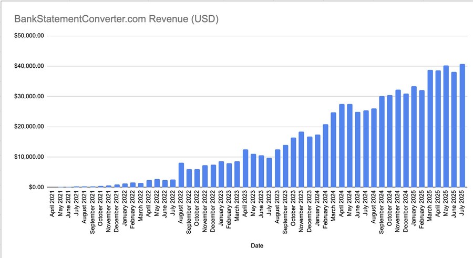Click the March 2022 axis label

[x=140, y=206]
